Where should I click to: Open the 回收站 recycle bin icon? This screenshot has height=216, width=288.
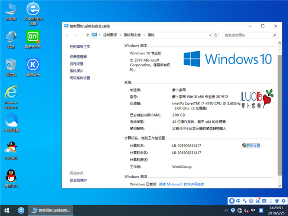[x=11, y=67]
